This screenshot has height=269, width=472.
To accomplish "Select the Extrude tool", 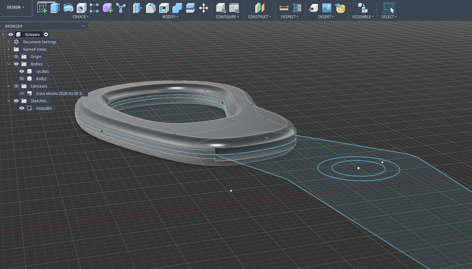I will [x=55, y=8].
